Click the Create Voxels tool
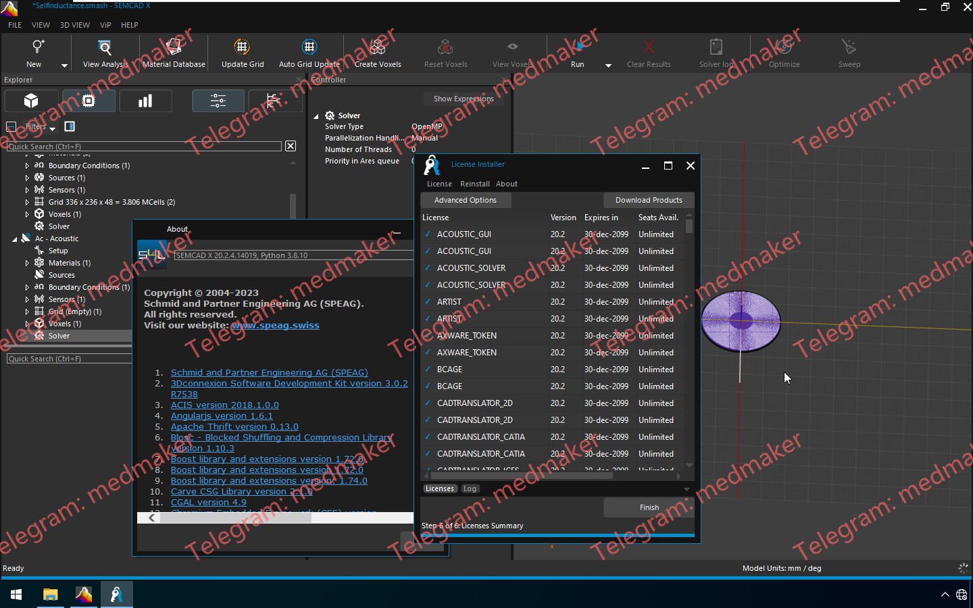This screenshot has width=973, height=608. point(378,47)
